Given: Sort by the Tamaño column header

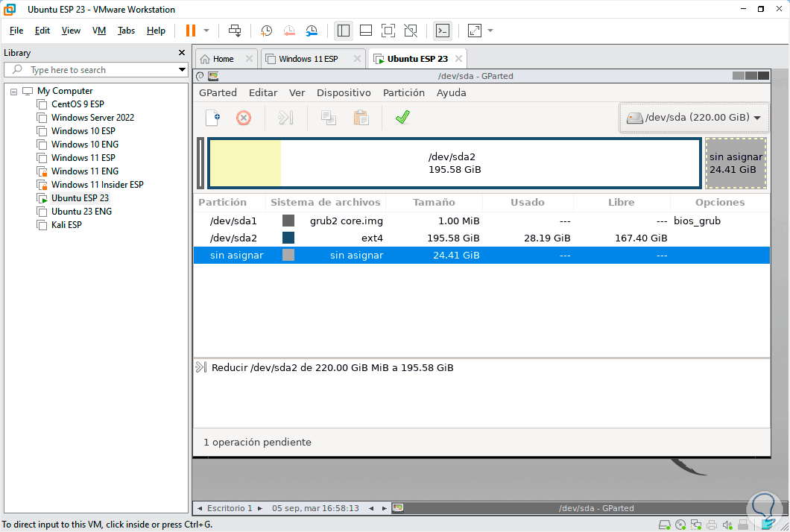Looking at the screenshot, I should [434, 203].
